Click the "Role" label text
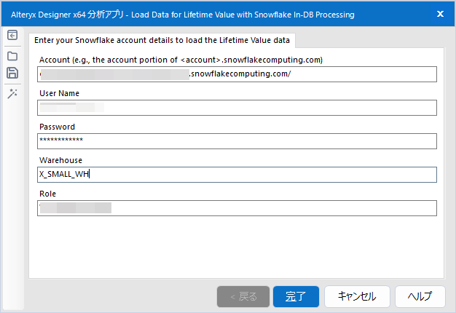456x313 pixels. coord(48,194)
